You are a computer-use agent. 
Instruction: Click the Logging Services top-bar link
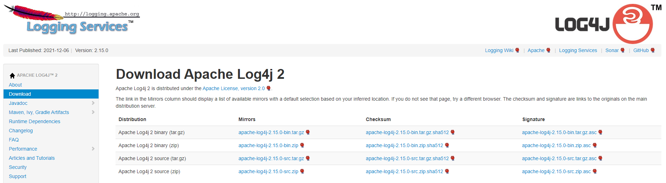point(578,50)
